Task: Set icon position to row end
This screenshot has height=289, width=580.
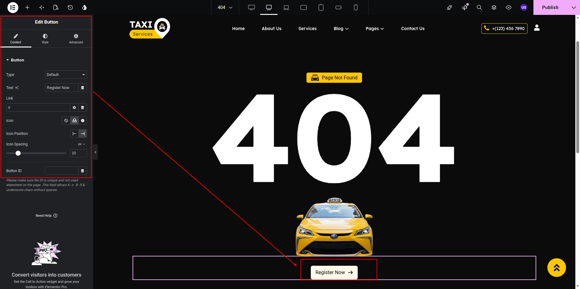Action: (x=83, y=134)
